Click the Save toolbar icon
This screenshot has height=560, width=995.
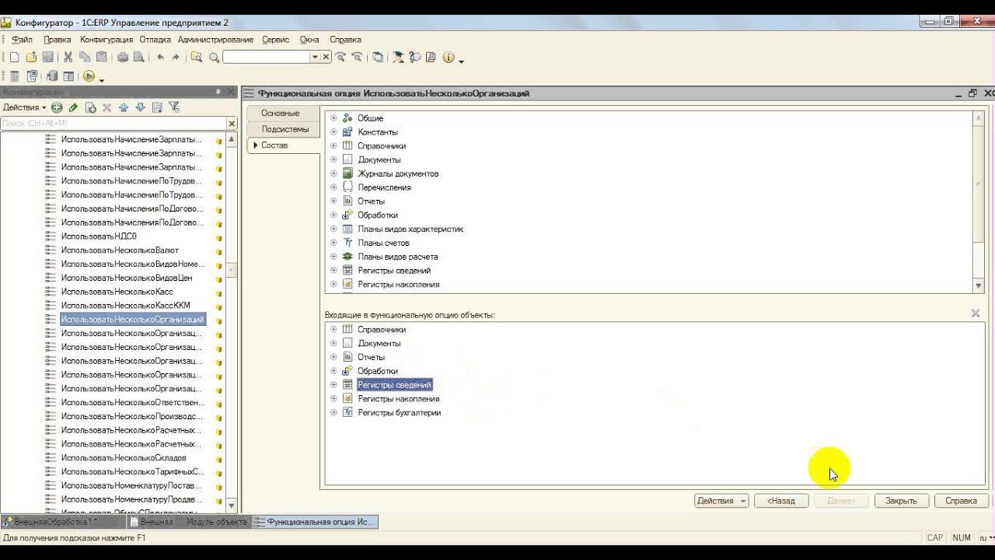click(47, 57)
